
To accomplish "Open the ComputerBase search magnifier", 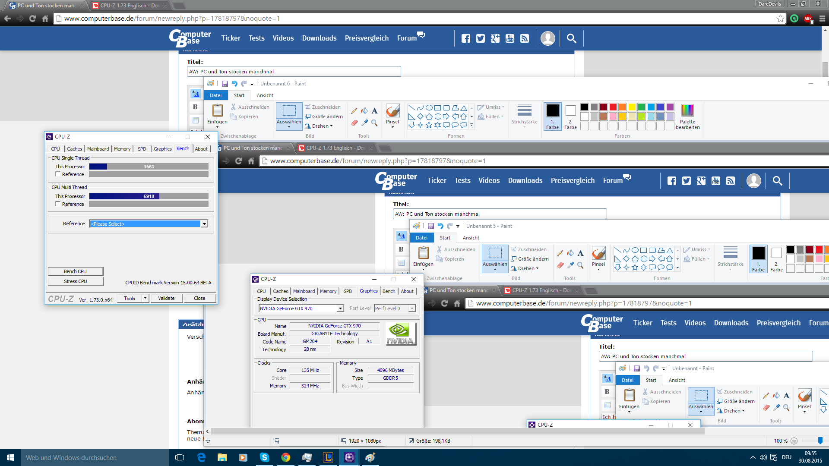I will coord(571,38).
